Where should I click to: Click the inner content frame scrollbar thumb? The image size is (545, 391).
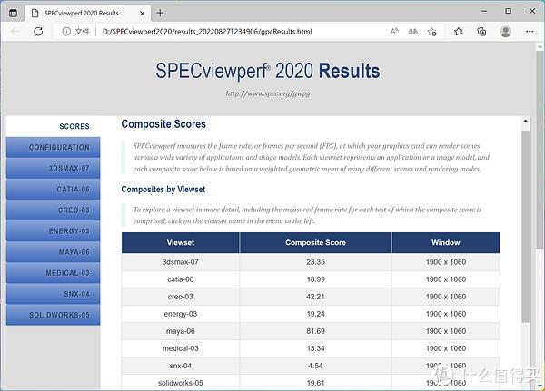pyautogui.click(x=526, y=227)
